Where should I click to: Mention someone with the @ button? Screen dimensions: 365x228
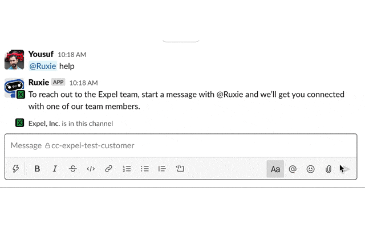(293, 169)
